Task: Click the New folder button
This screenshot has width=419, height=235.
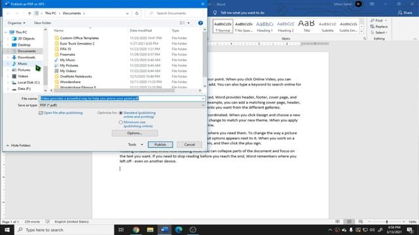Action: pyautogui.click(x=43, y=23)
